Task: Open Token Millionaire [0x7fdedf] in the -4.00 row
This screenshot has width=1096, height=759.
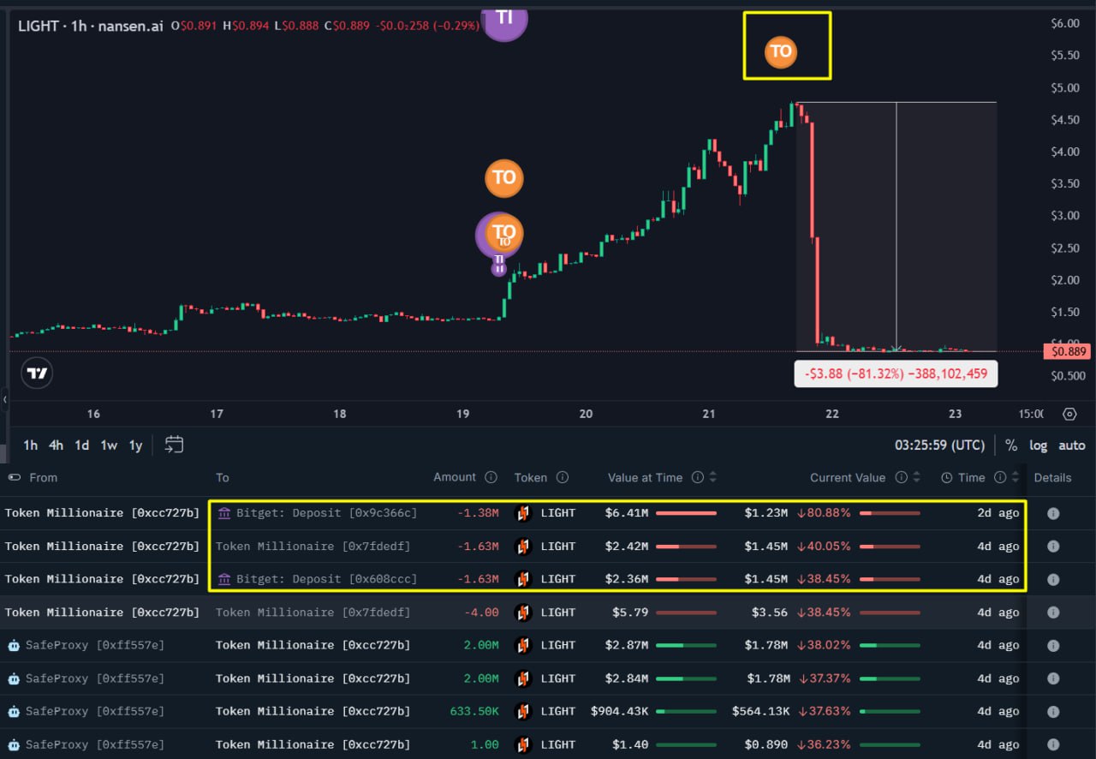Action: (313, 612)
